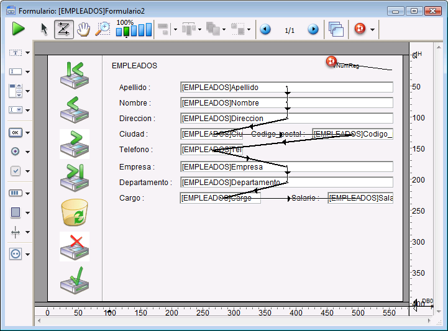
Task: Select the [EMPLEADOS]Apellido field
Action: [286, 88]
